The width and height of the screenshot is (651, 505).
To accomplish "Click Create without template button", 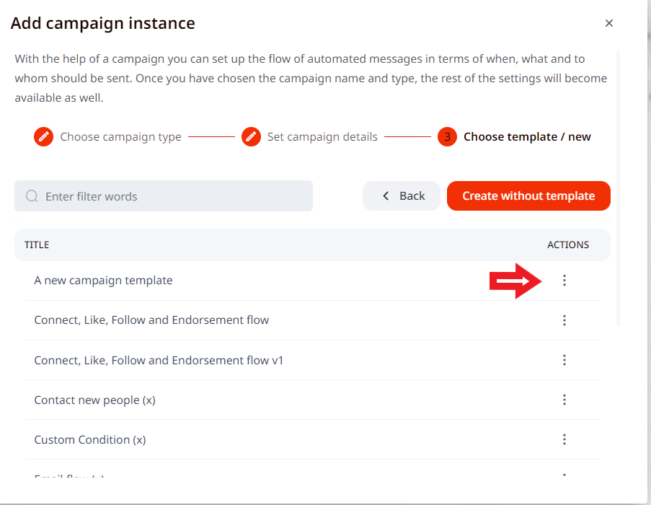I will pos(528,196).
